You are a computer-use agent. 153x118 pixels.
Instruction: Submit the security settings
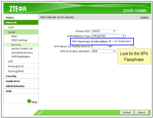click(x=127, y=112)
